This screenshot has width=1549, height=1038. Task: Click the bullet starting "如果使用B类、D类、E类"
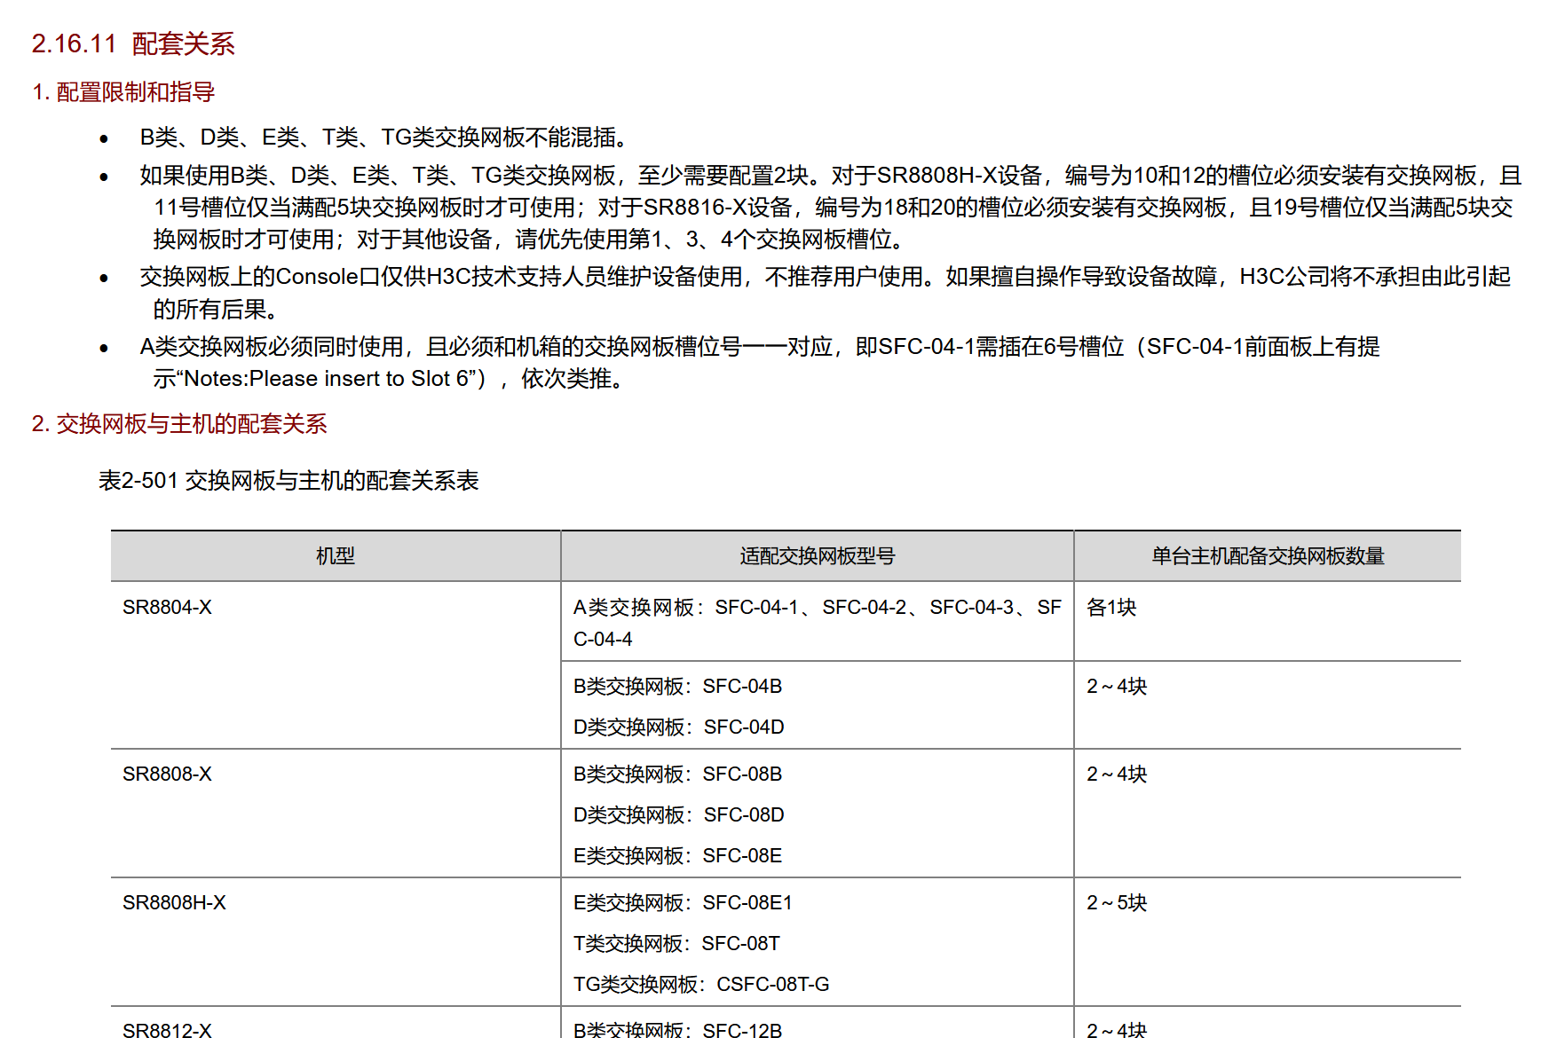click(x=831, y=208)
